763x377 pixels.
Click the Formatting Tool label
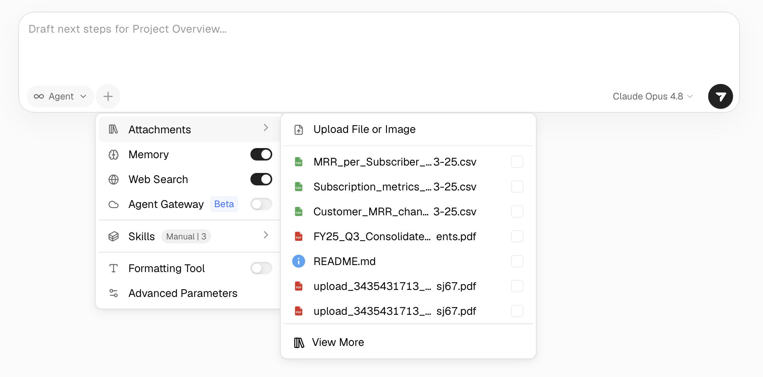click(166, 268)
